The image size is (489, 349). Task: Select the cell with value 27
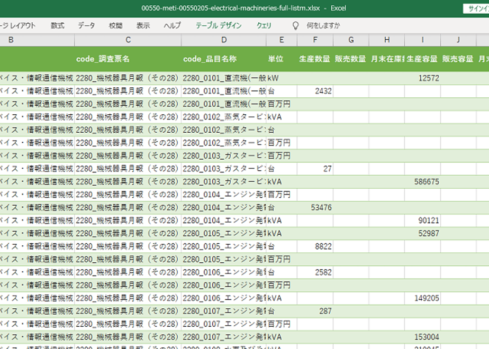315,169
